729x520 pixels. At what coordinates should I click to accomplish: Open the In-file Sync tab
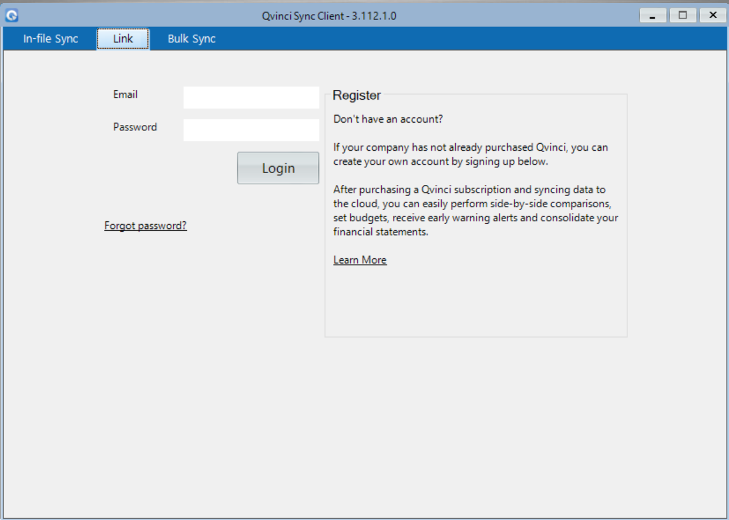click(51, 39)
